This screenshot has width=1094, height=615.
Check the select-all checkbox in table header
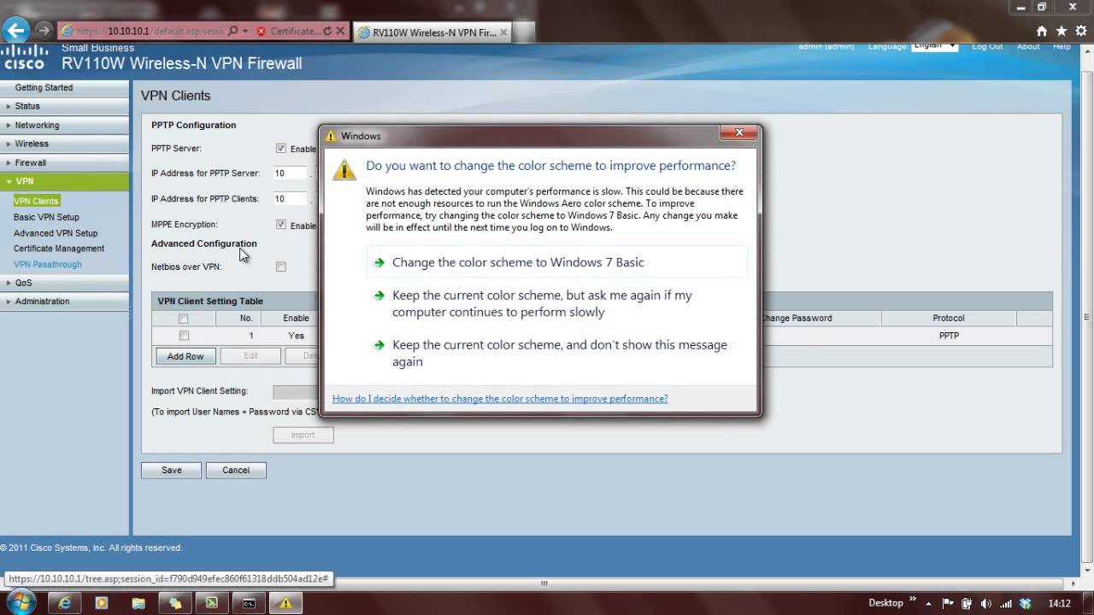click(183, 319)
